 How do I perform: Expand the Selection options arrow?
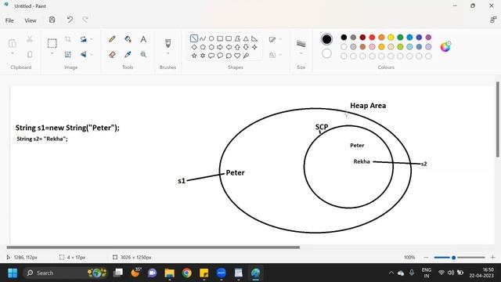pyautogui.click(x=52, y=53)
